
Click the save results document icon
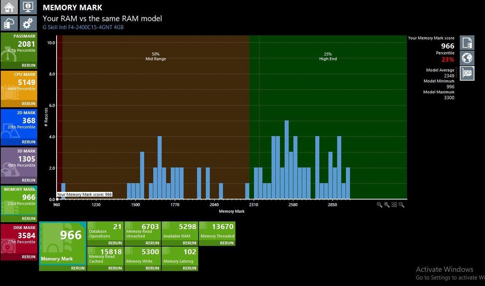(x=467, y=42)
